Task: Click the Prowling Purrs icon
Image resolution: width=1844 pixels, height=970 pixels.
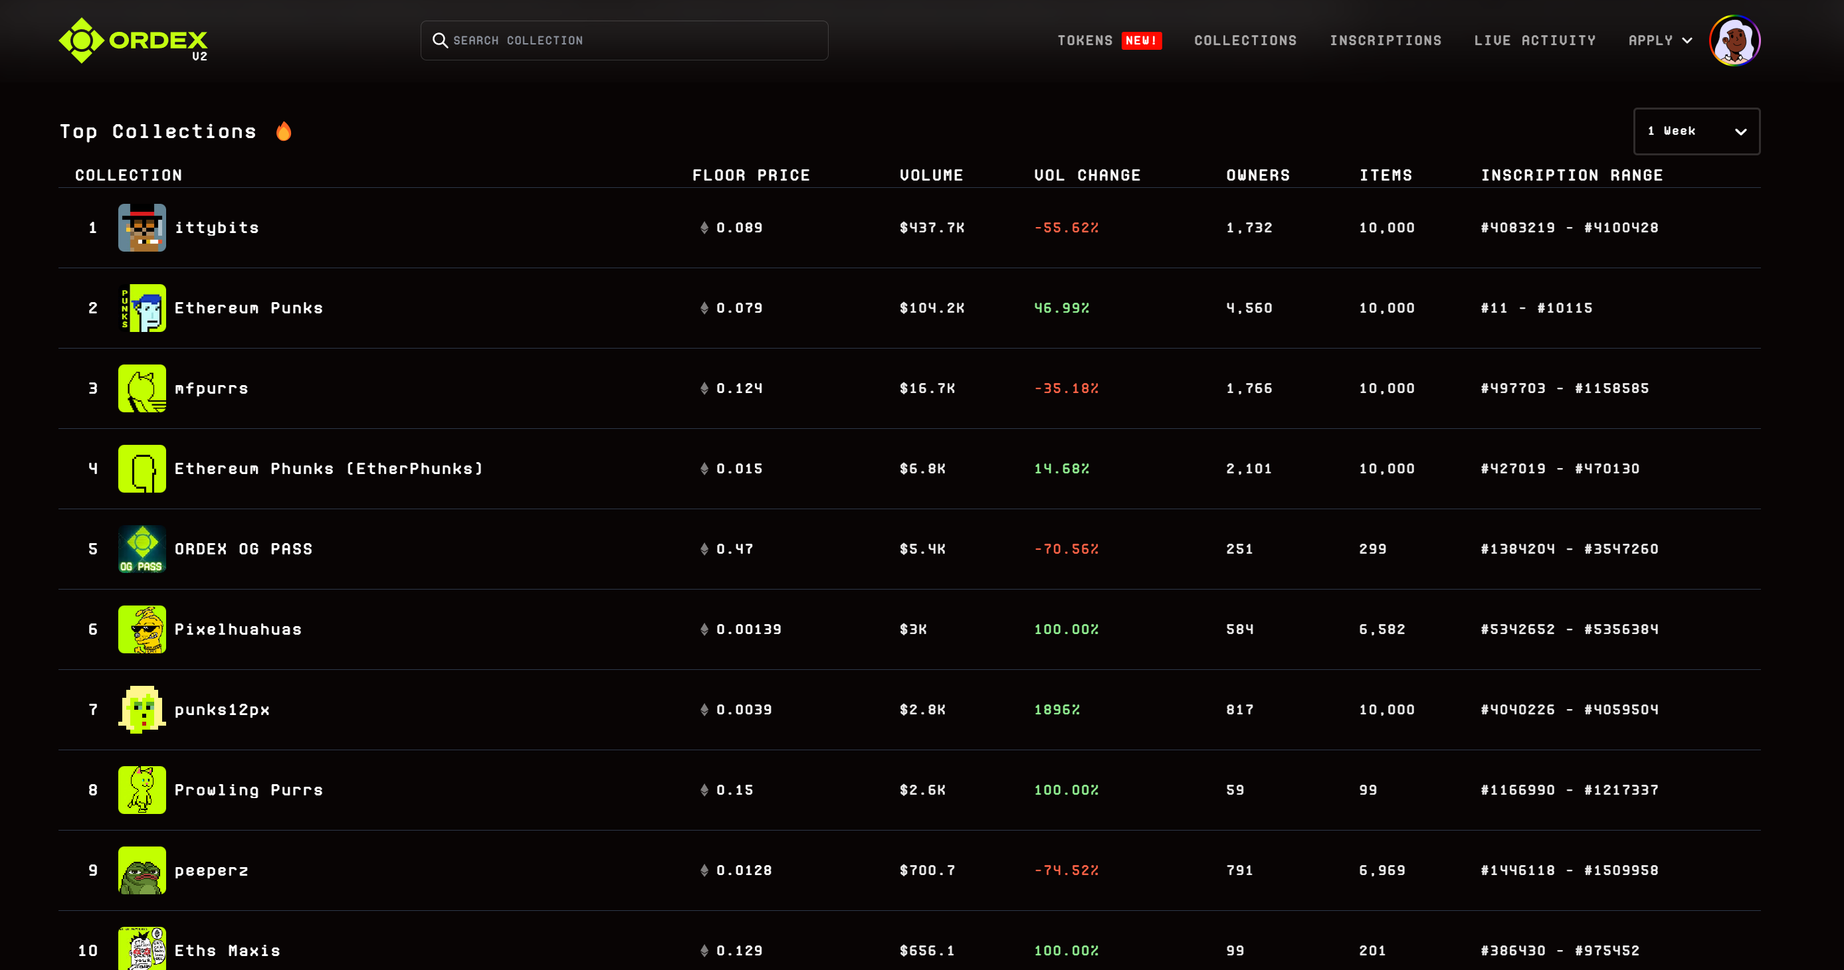Action: point(142,791)
